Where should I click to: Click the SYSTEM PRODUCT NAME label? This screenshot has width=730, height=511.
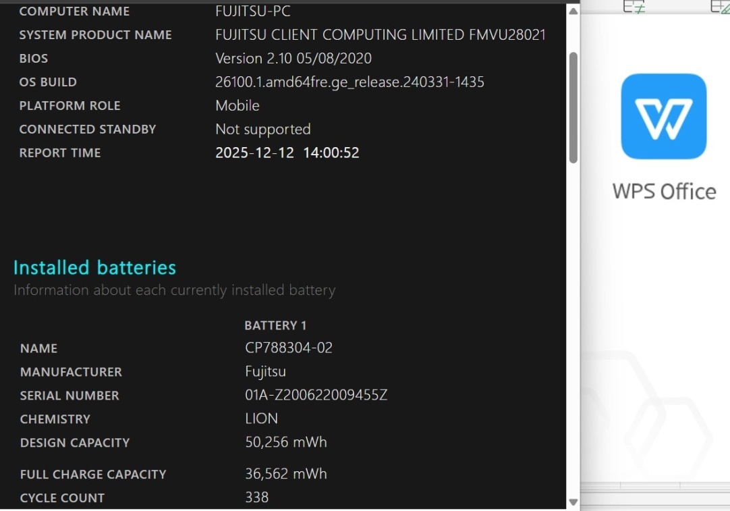point(95,35)
